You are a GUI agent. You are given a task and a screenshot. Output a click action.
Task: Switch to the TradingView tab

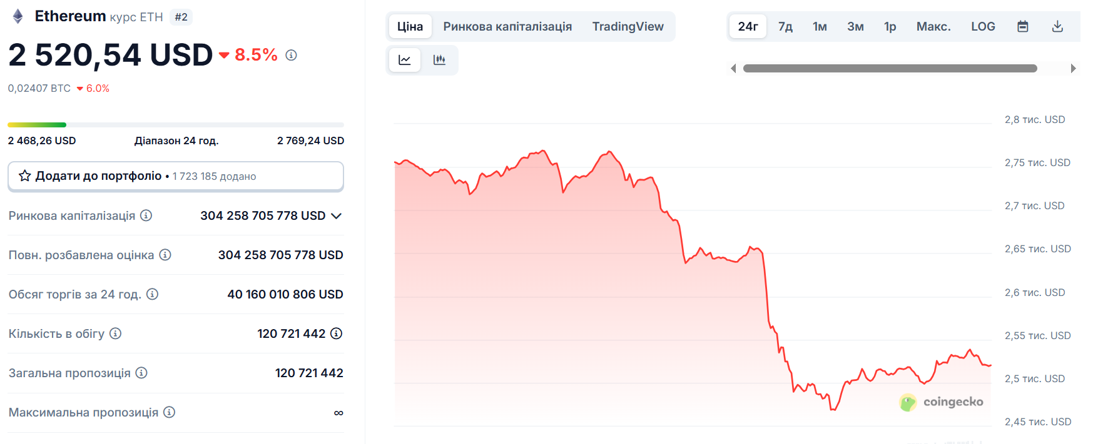pyautogui.click(x=628, y=26)
